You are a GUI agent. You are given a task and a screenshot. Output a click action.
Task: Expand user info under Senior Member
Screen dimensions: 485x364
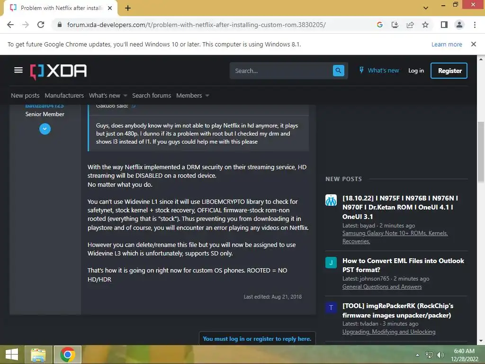tap(45, 129)
